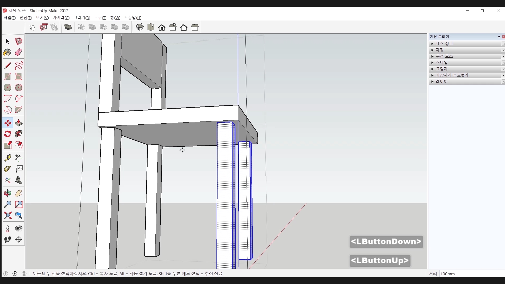The height and width of the screenshot is (284, 505).
Task: Select the Pencil Line tool
Action: coord(7,65)
